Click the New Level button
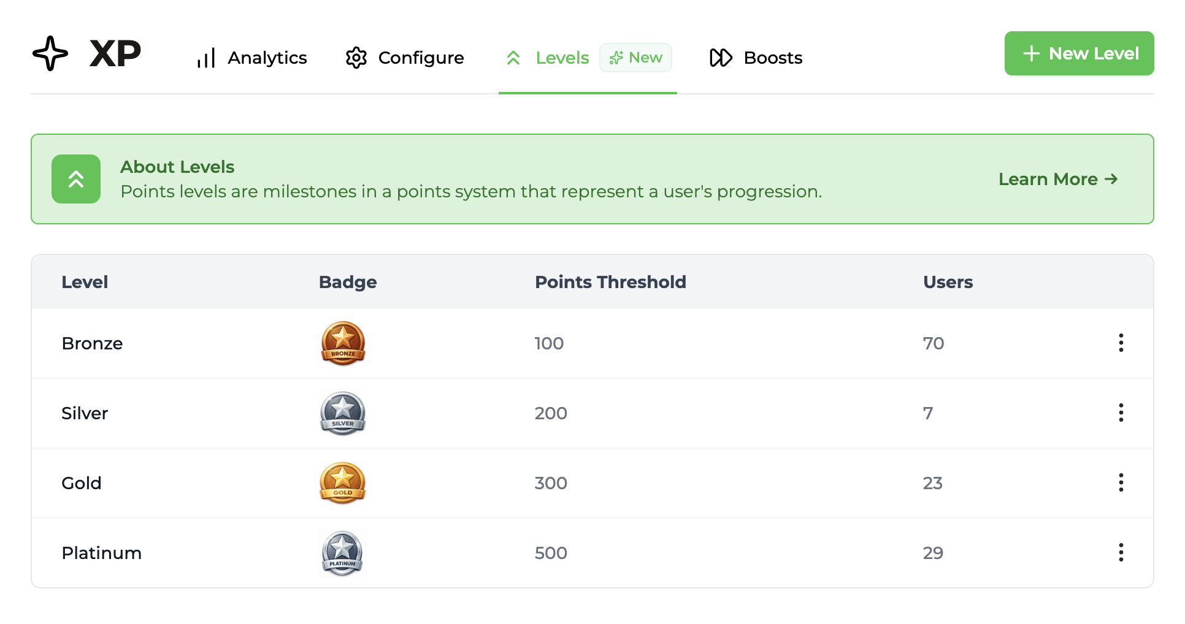 (x=1079, y=53)
